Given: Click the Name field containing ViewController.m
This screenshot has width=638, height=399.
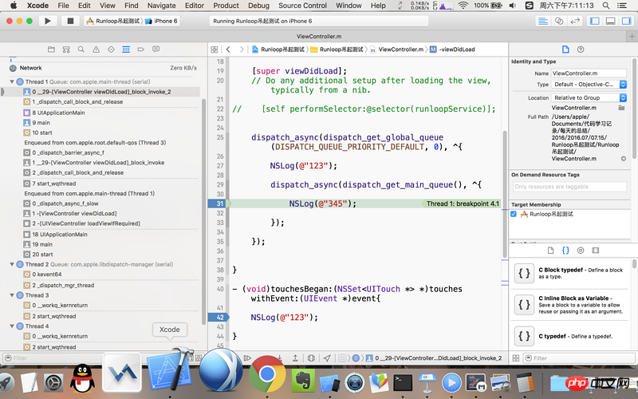Looking at the screenshot, I should (x=589, y=73).
